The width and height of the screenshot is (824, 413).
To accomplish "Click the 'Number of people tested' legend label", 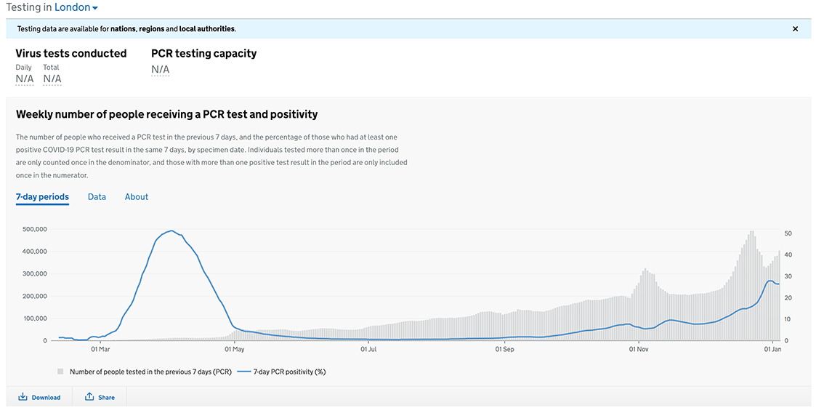I will (x=150, y=372).
